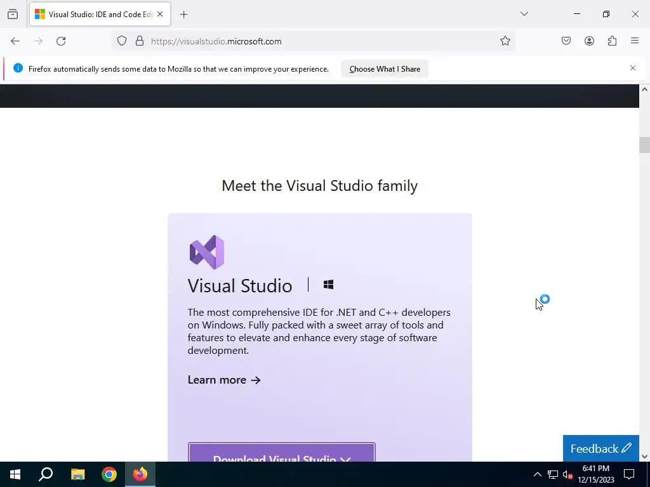Click the scrollbar up arrow
The image size is (650, 487).
644,89
